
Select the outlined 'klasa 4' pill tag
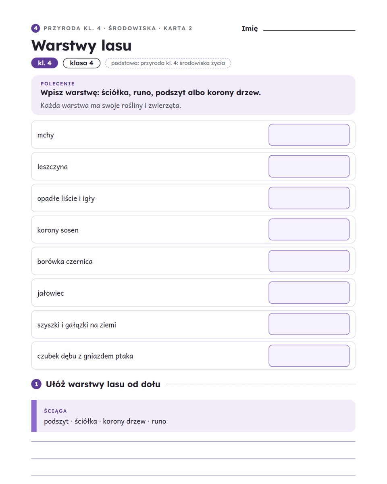81,63
